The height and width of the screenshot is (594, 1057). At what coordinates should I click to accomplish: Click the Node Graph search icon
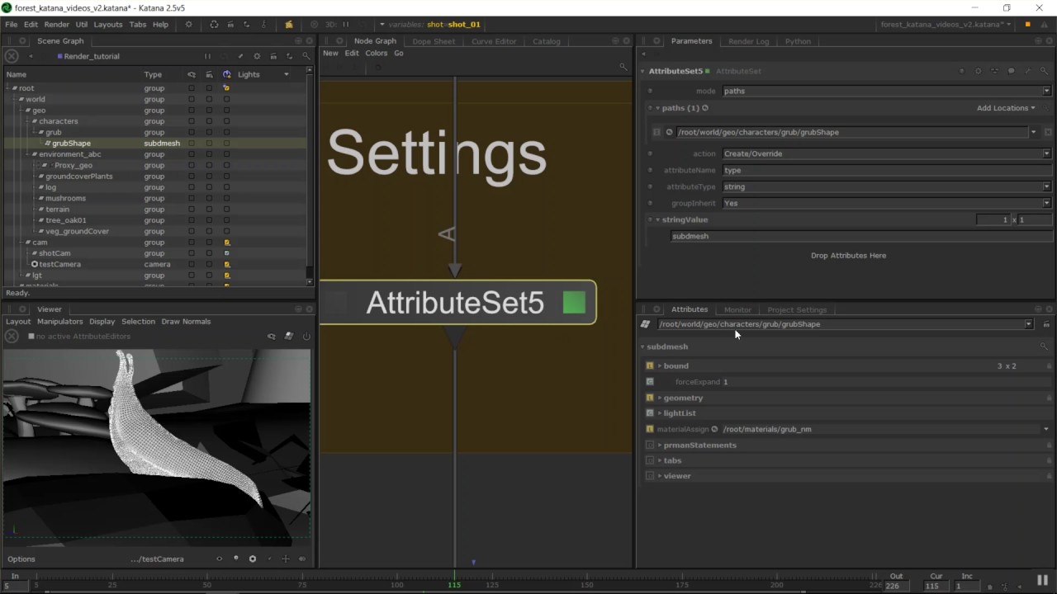point(623,67)
